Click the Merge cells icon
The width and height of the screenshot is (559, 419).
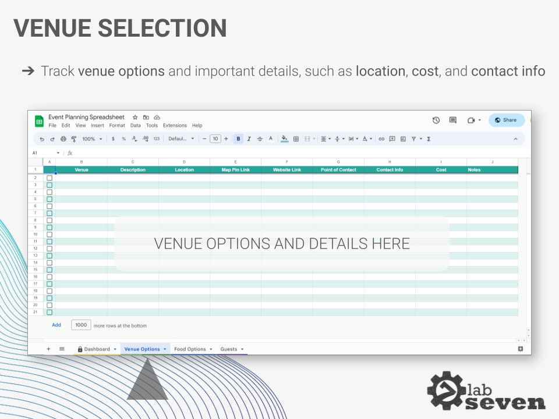tap(307, 139)
